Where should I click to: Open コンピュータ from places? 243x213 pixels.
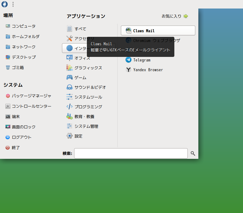pos(20,26)
